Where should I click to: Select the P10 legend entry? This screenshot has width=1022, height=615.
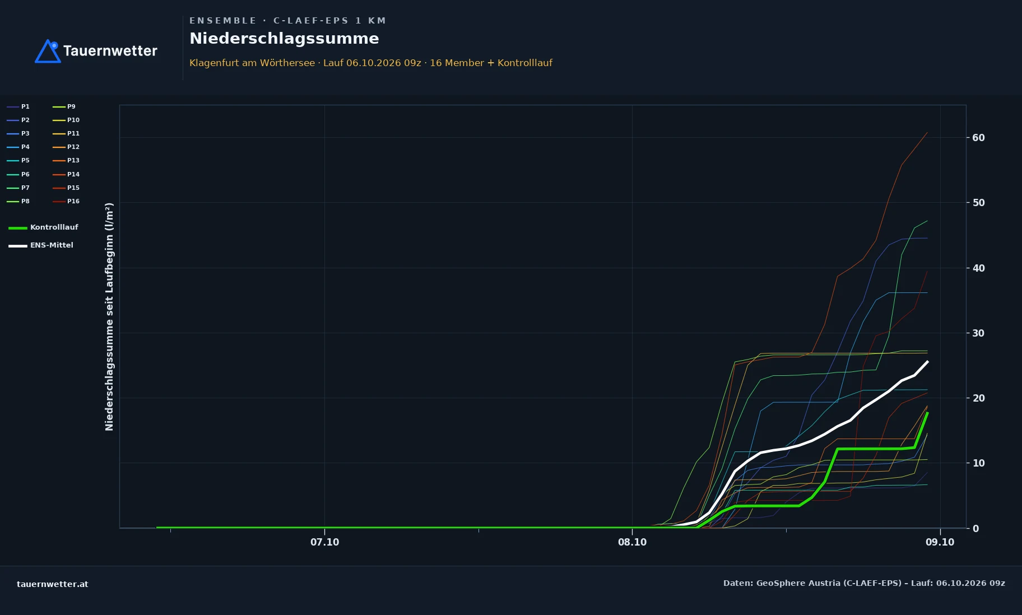[66, 120]
